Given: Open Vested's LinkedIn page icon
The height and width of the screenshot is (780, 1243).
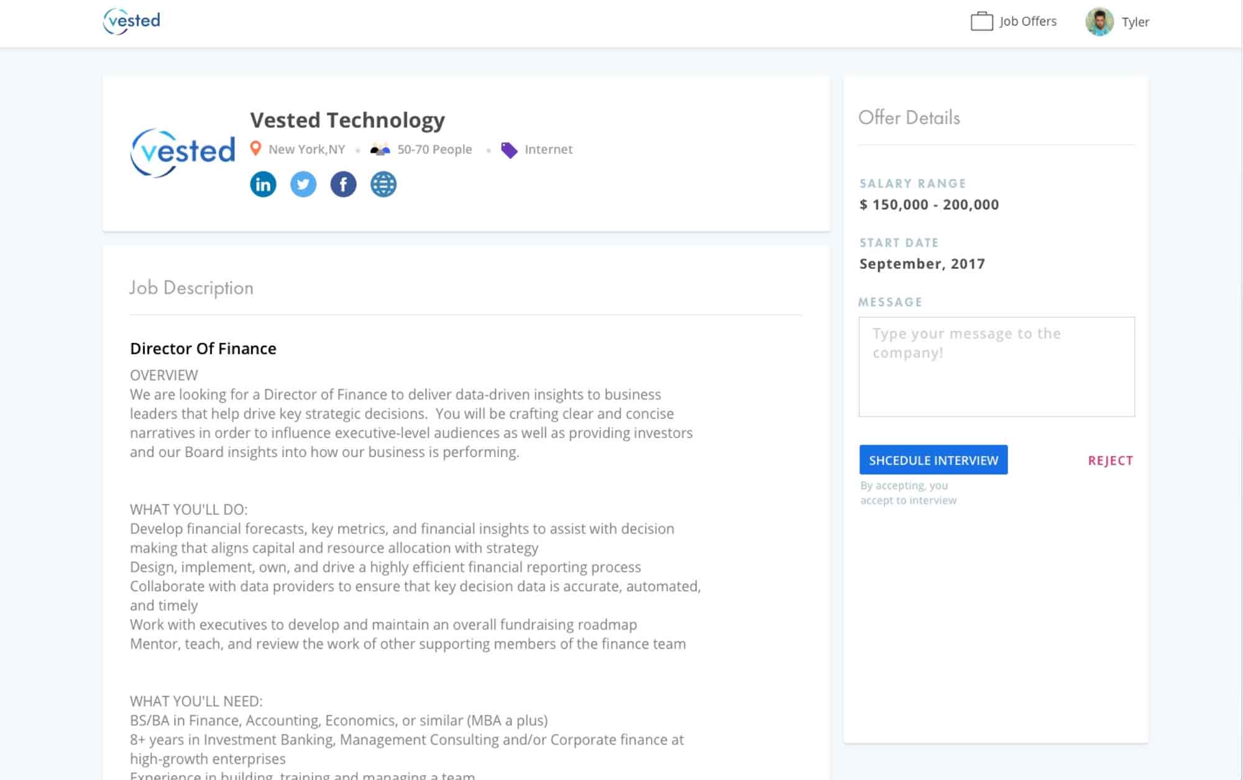Looking at the screenshot, I should 263,184.
